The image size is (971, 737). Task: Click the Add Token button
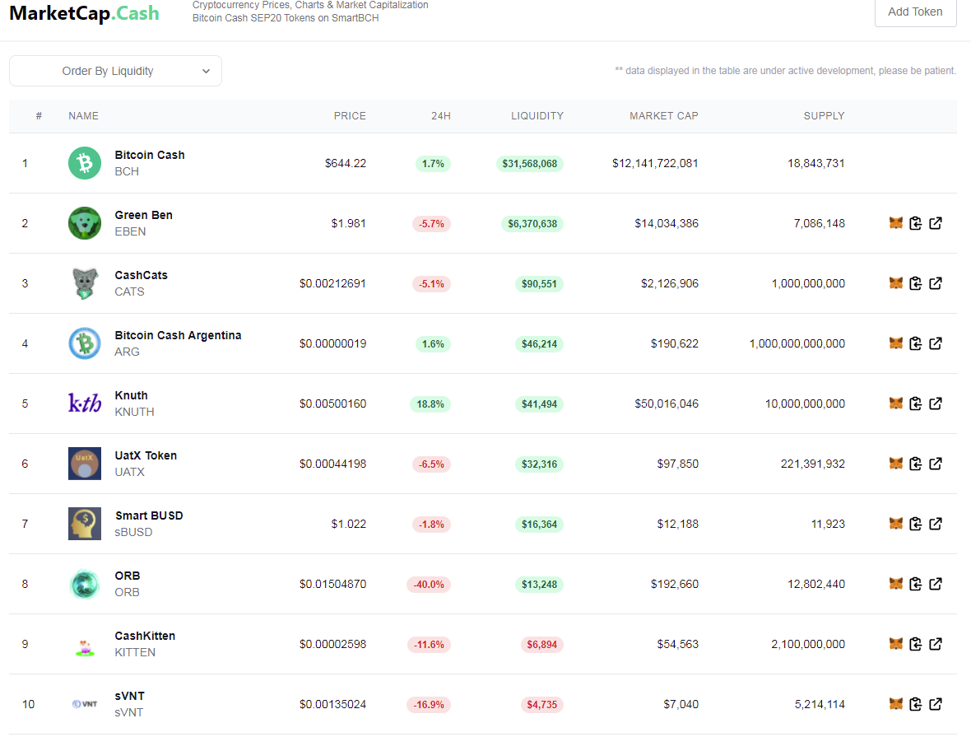tap(915, 12)
